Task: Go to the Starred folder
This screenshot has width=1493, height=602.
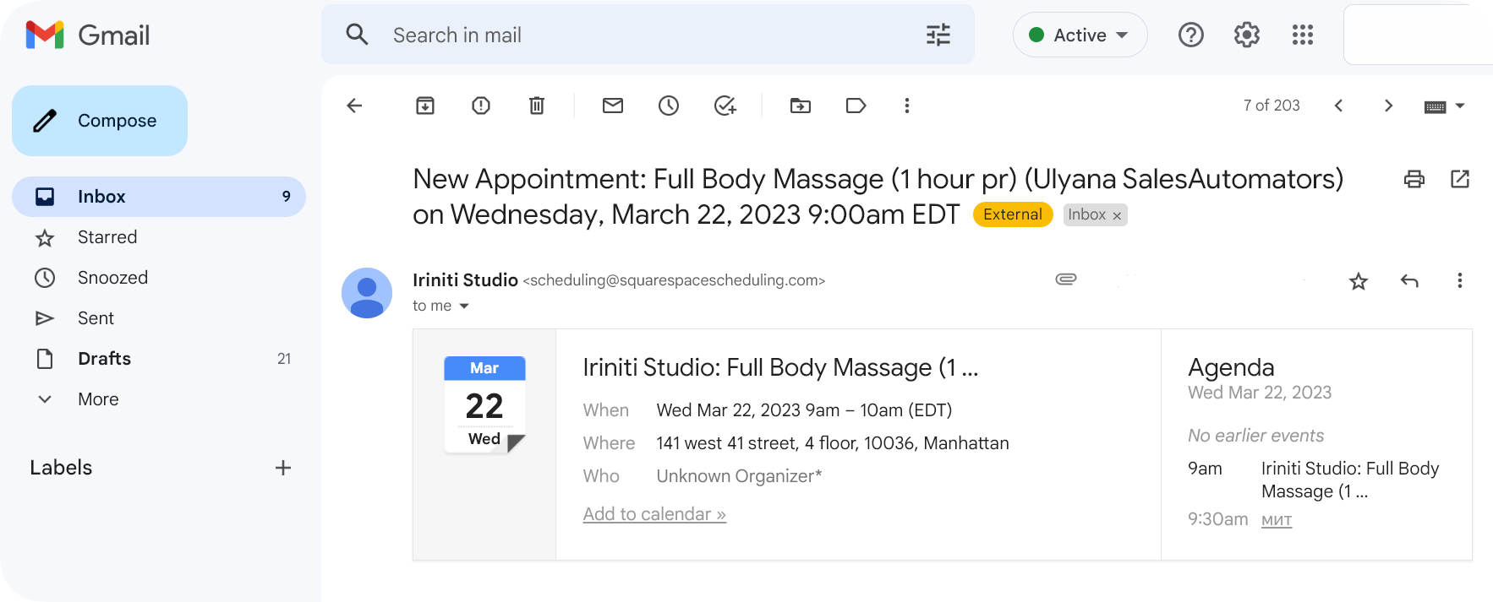Action: tap(107, 237)
